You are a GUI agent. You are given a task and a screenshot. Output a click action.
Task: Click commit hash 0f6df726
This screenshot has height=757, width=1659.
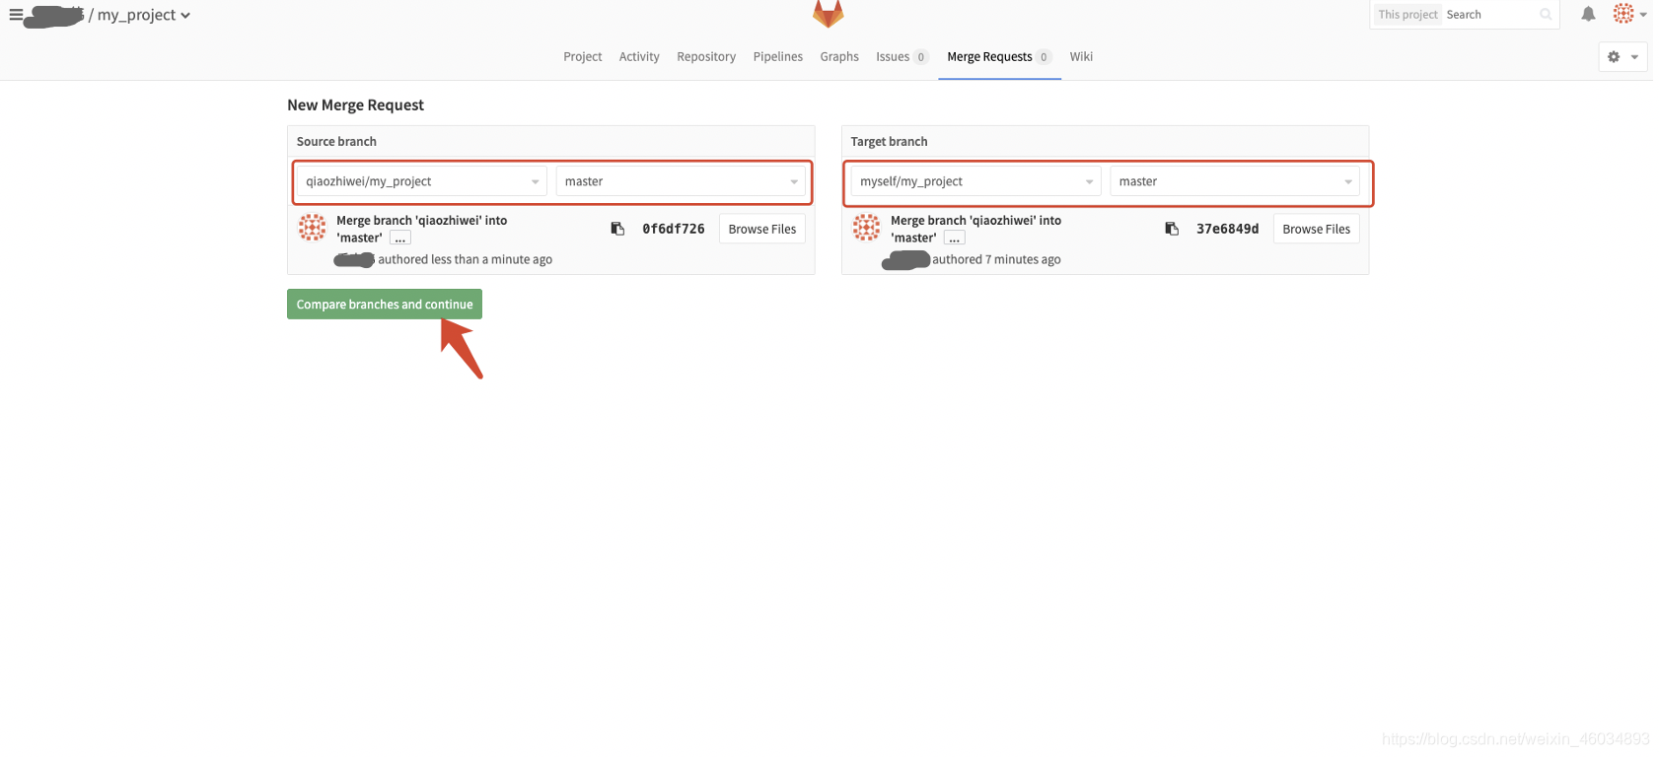pos(674,229)
